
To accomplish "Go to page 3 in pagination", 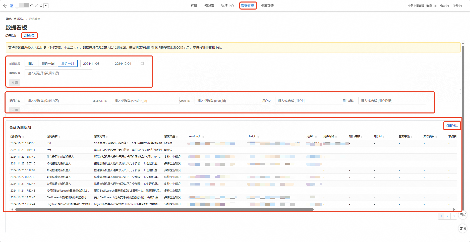I will click(454, 216).
